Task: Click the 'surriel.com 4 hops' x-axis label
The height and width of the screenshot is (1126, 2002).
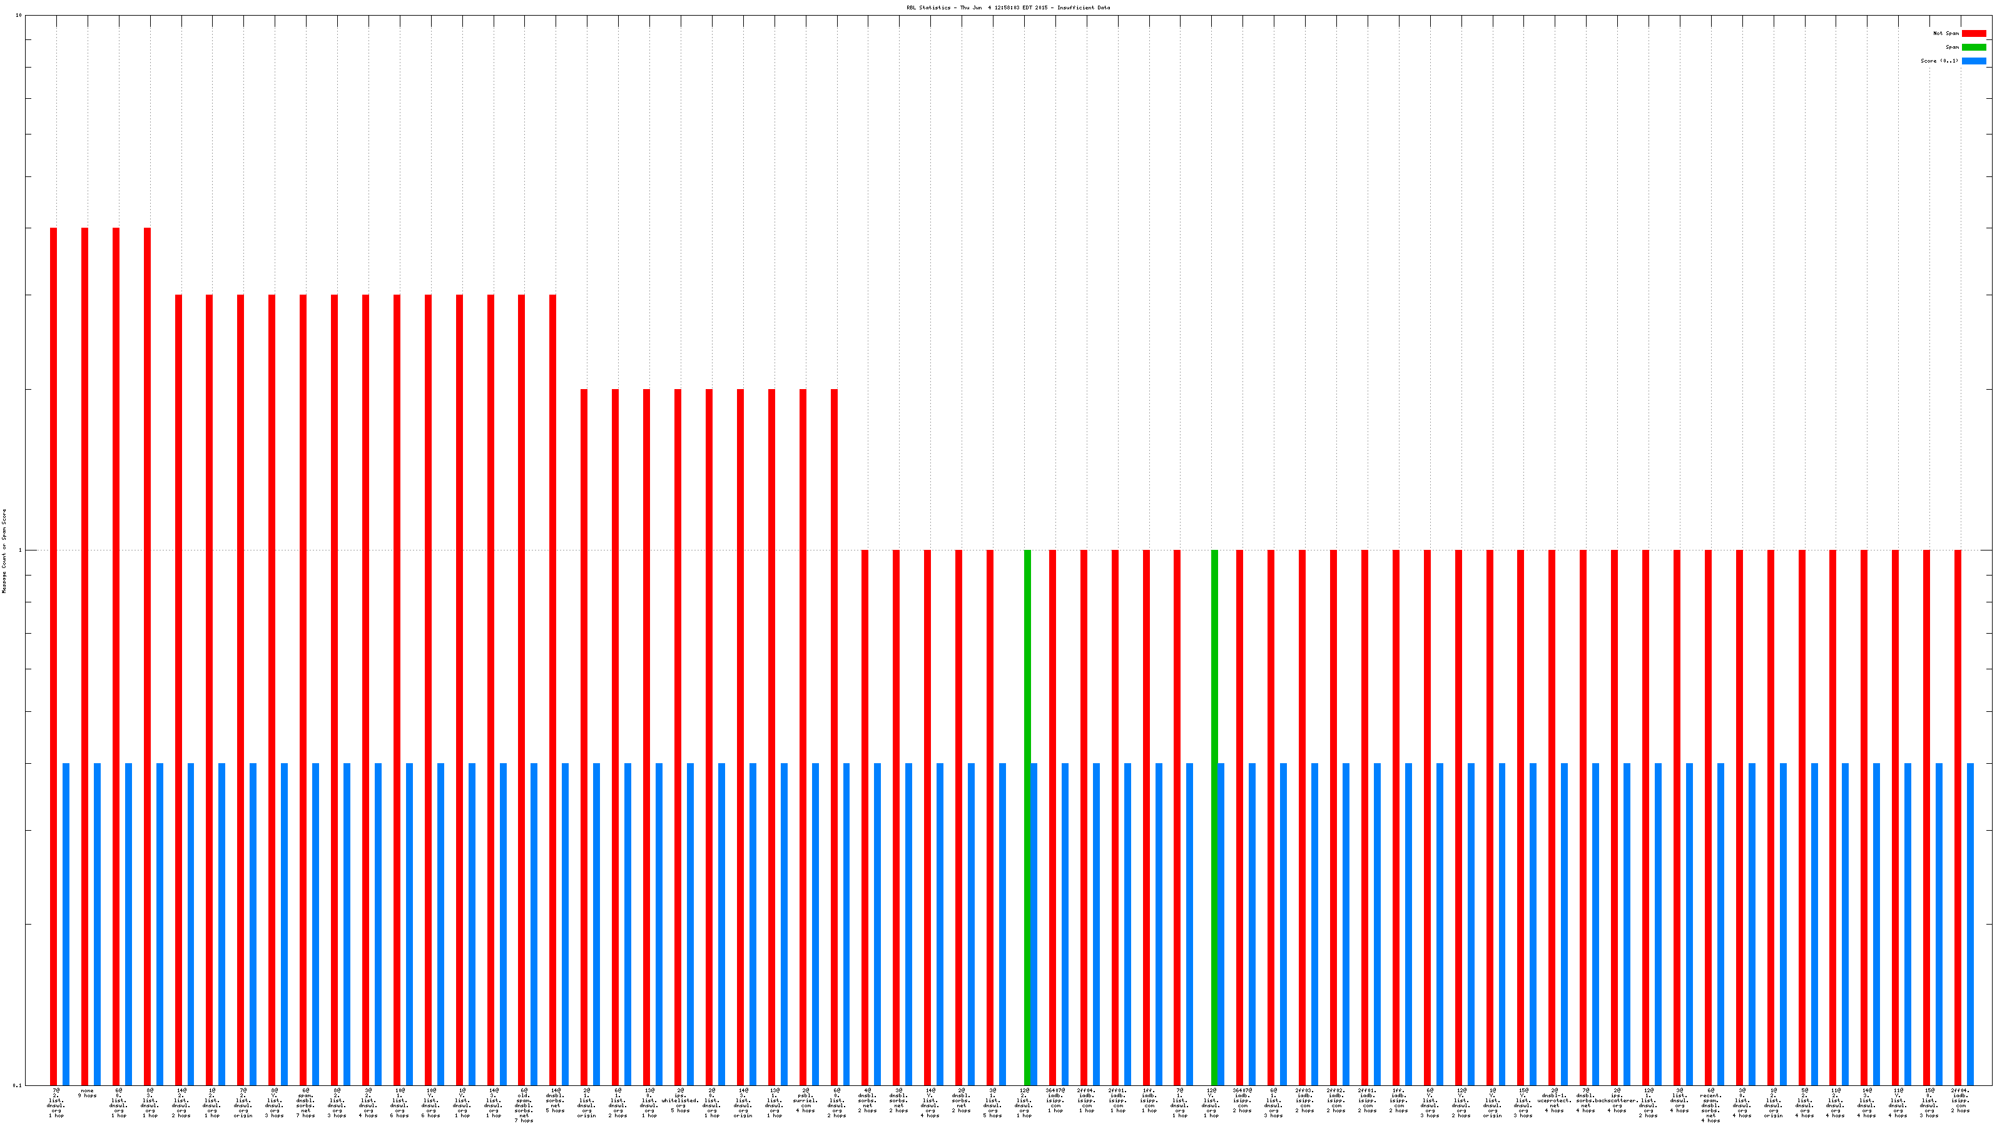Action: coord(805,1100)
